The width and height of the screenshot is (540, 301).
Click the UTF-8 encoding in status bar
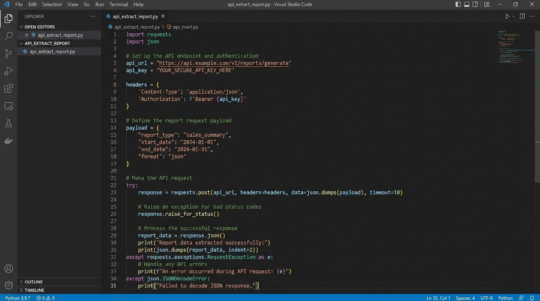(x=486, y=298)
